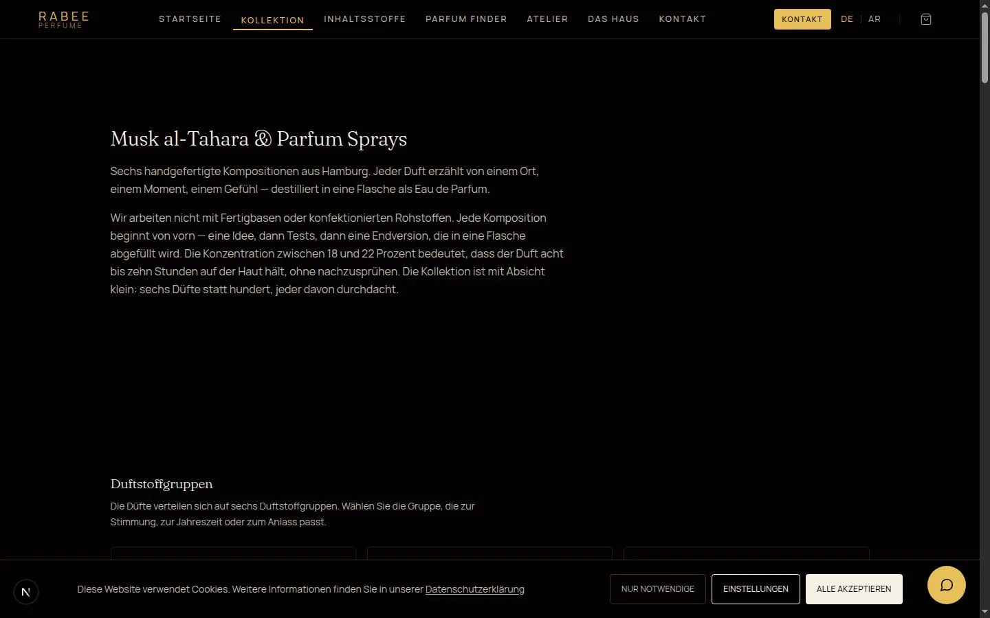Open the STARTSEITE menu item
The height and width of the screenshot is (618, 990).
[x=190, y=19]
